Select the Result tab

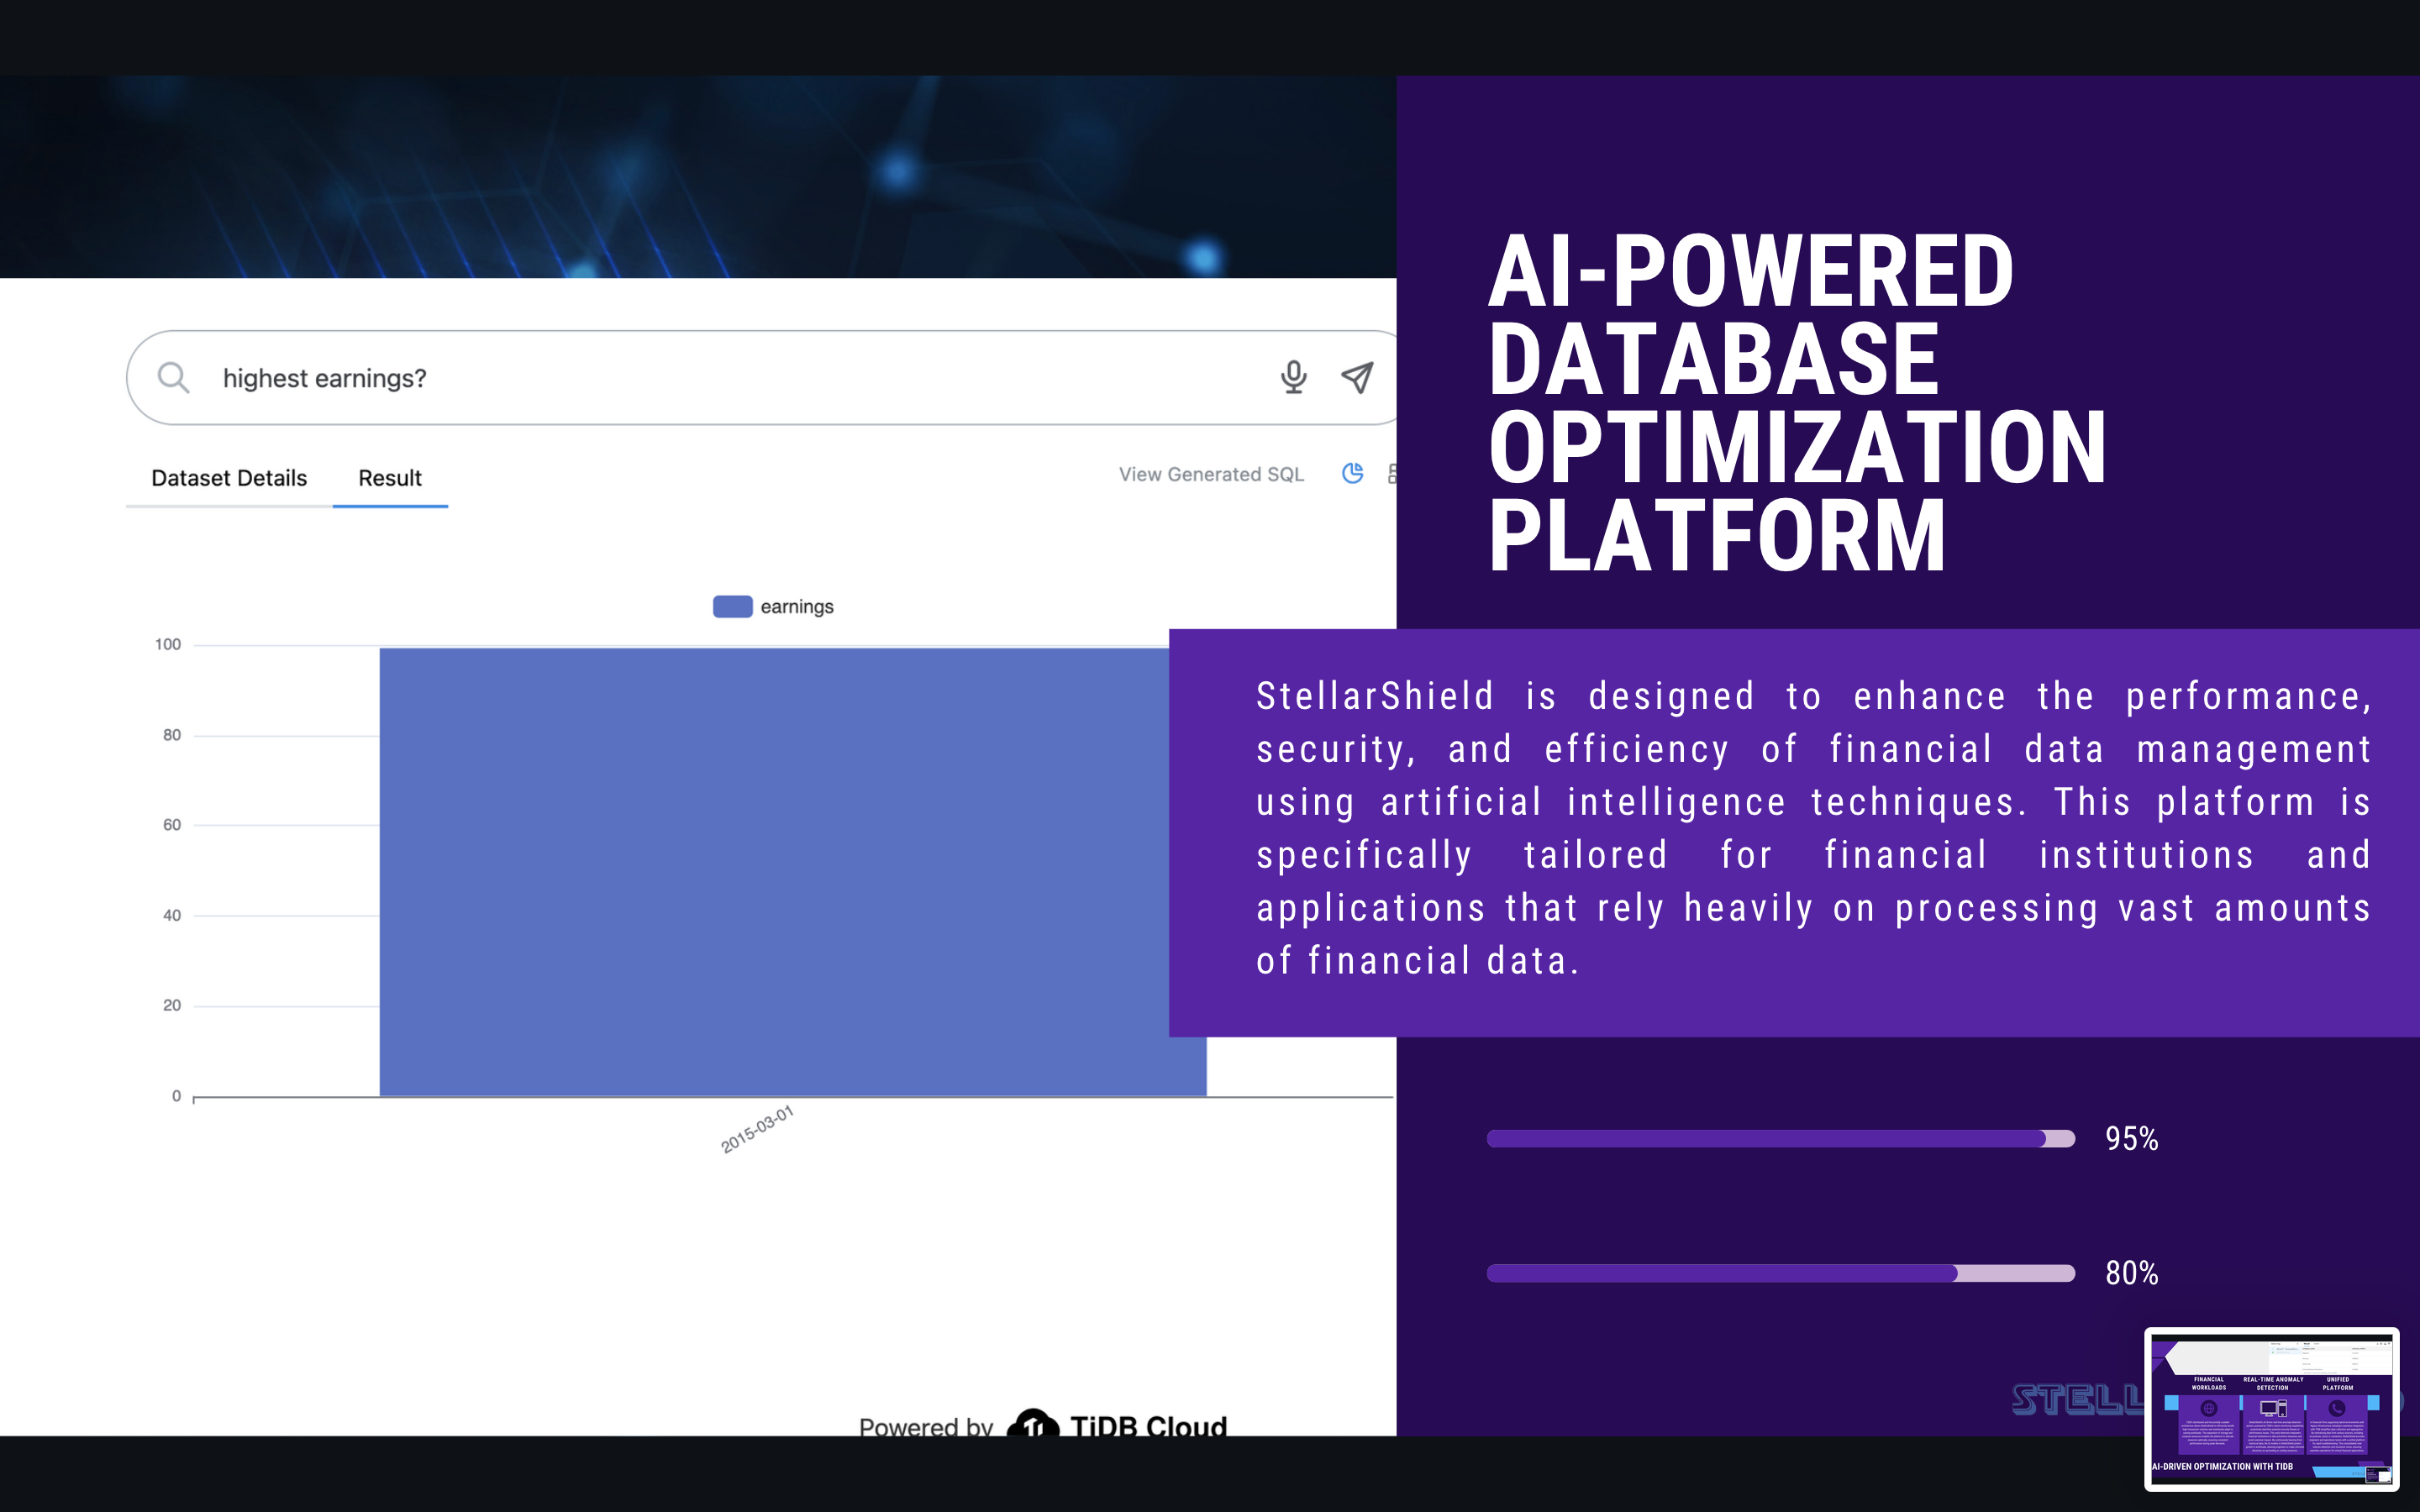pos(390,478)
